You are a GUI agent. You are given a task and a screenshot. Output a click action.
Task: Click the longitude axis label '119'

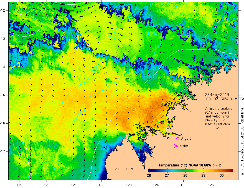coord(19,185)
